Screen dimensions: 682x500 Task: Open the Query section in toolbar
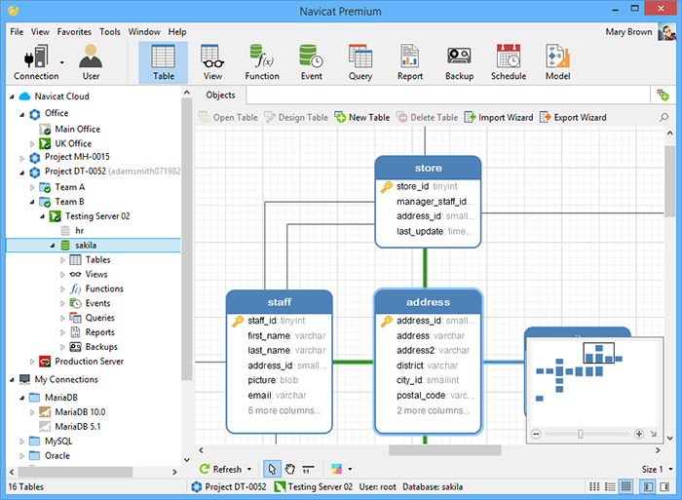(360, 61)
